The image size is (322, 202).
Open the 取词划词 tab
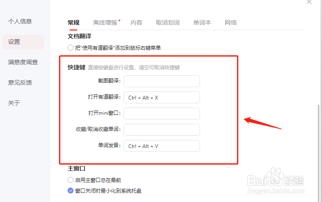tap(167, 23)
